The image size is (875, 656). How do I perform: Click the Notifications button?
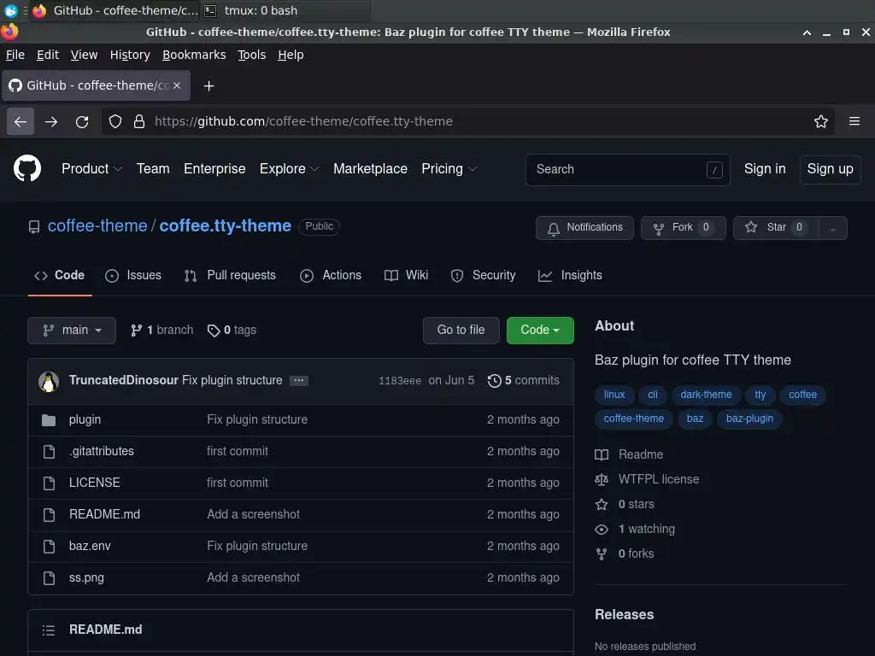click(584, 227)
